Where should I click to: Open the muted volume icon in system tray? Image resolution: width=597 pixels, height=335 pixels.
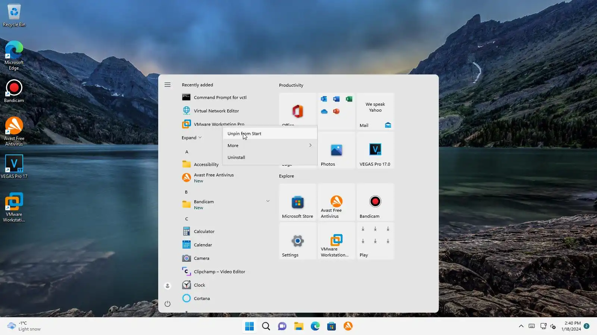[x=553, y=326]
